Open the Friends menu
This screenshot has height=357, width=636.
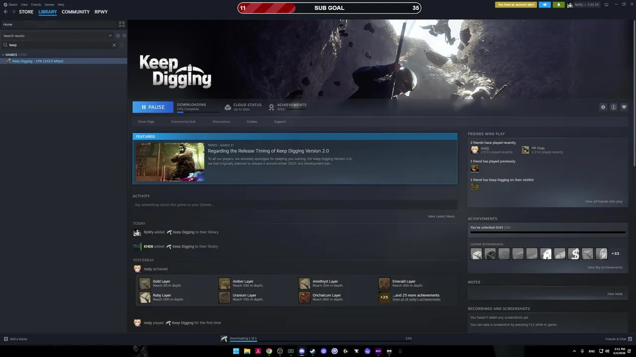[x=36, y=4]
